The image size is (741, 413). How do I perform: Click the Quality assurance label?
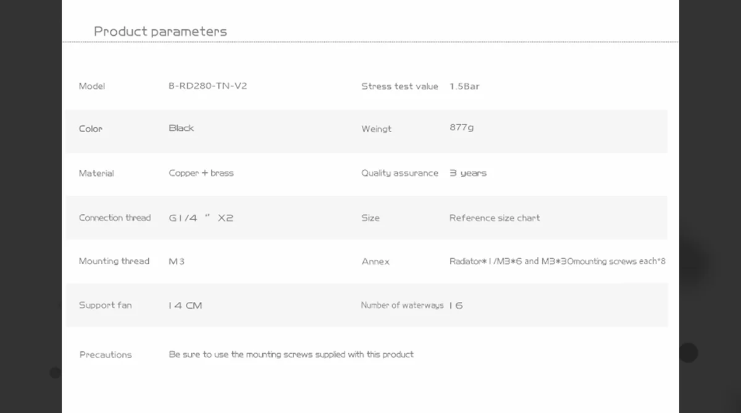[400, 173]
